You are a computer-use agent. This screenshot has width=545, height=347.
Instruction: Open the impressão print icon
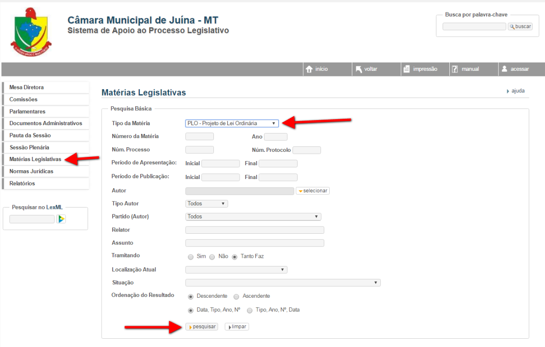pyautogui.click(x=407, y=69)
